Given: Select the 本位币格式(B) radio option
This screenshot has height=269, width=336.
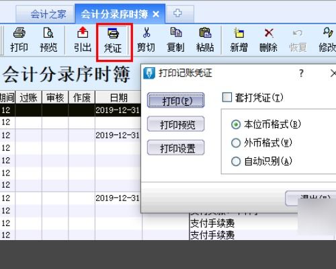Looking at the screenshot, I should pos(236,124).
